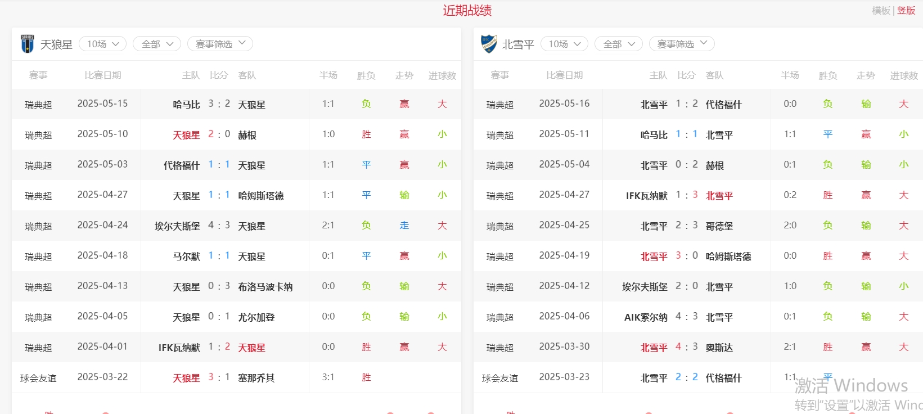This screenshot has width=923, height=414.
Task: Click 布洛马波卡纳 opponent team name
Action: click(265, 287)
